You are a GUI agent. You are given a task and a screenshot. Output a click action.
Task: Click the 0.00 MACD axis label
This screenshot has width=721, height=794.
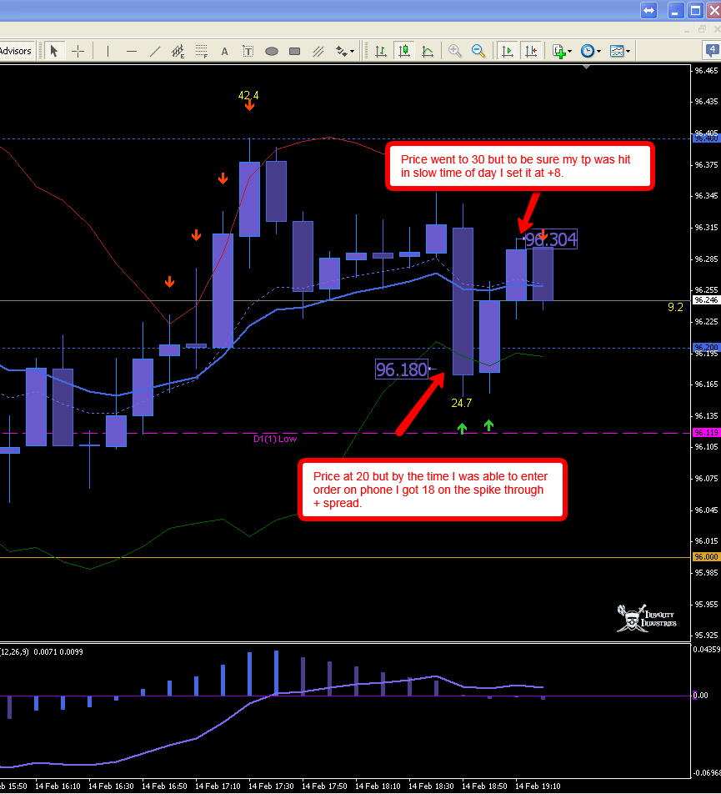701,696
